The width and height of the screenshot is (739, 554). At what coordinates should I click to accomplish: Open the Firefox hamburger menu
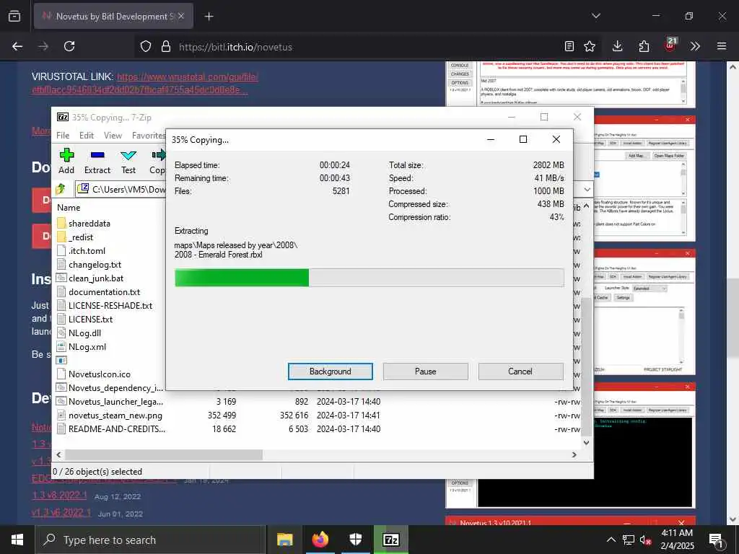[x=722, y=46]
